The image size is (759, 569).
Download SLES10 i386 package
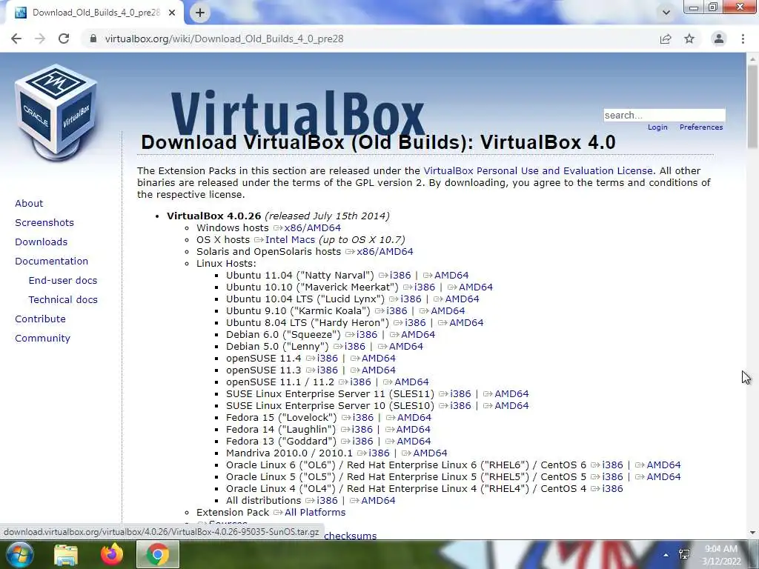coord(460,406)
